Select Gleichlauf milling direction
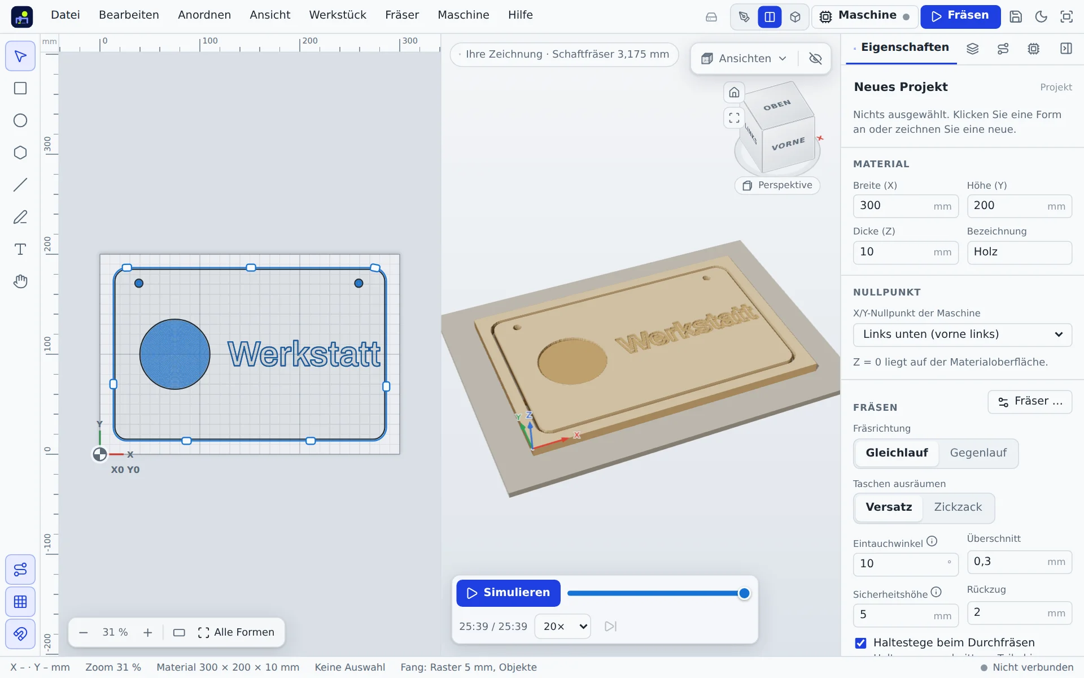Viewport: 1084px width, 678px height. coord(897,453)
